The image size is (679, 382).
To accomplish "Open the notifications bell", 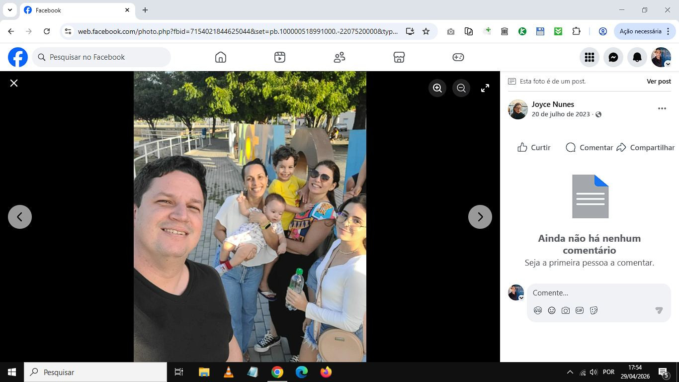I will click(637, 57).
